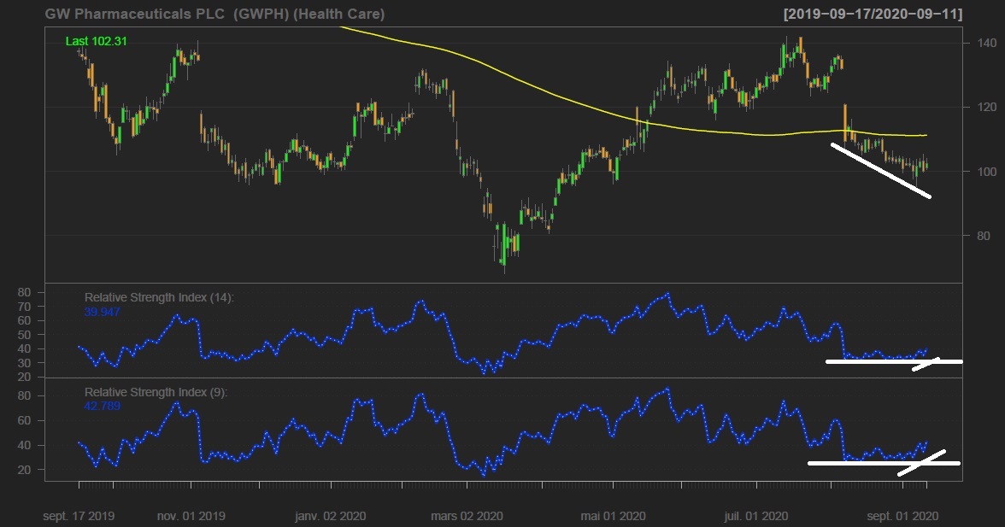This screenshot has height=527, width=1005.
Task: Click the date range label 2019-09-17/2020-09-11
Action: click(x=873, y=14)
